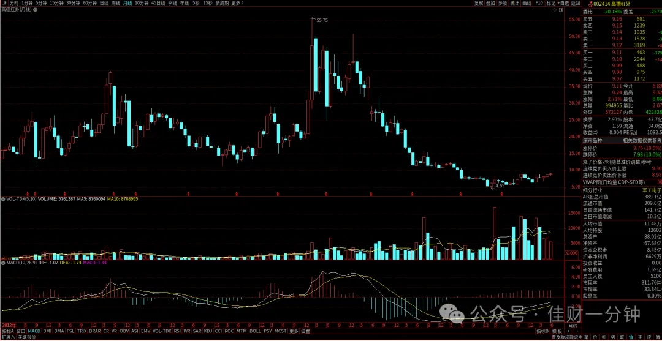Click stock code 002414 高德红外
Viewport: 662px width, 341px height.
click(612, 4)
